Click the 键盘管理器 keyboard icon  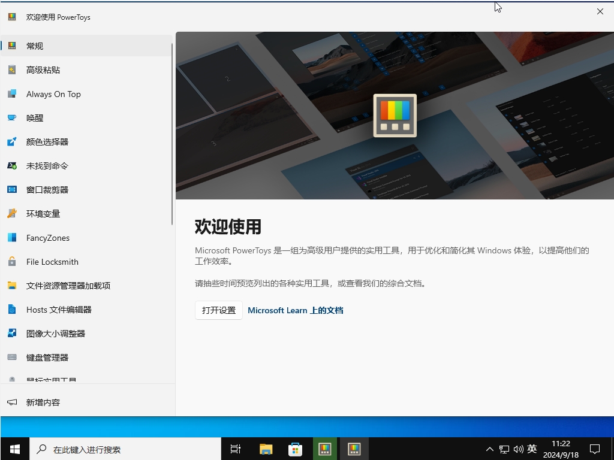12,357
